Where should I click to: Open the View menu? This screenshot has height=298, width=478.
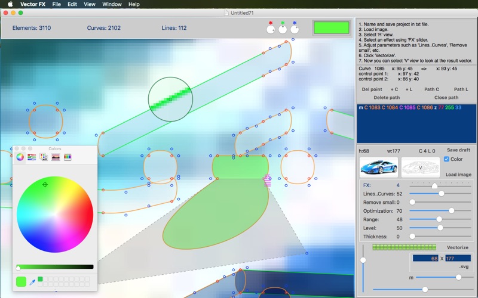90,4
